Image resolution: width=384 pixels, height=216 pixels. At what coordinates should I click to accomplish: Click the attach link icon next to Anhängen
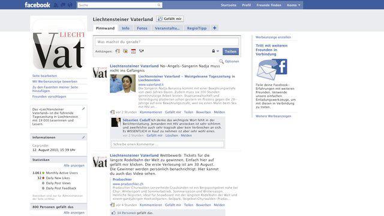click(118, 51)
